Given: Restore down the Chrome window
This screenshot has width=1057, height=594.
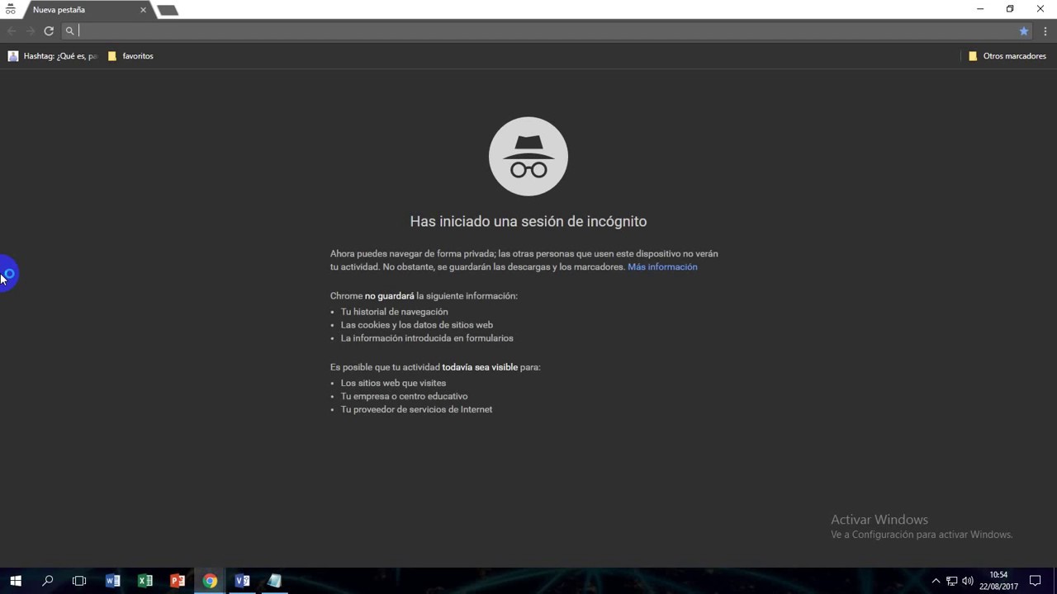Looking at the screenshot, I should pos(1010,9).
